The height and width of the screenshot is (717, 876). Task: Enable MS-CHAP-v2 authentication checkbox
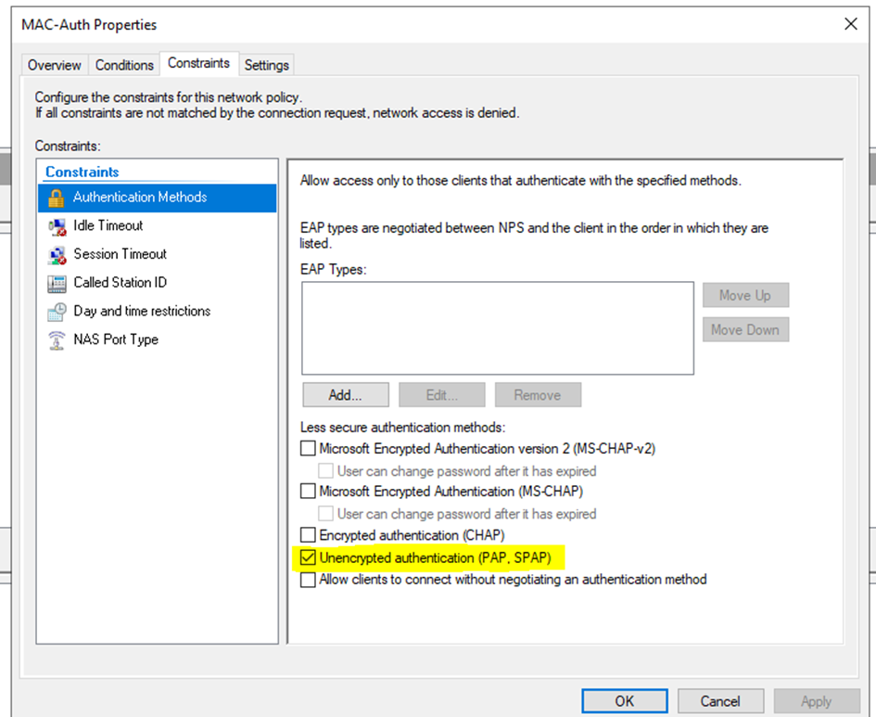309,449
